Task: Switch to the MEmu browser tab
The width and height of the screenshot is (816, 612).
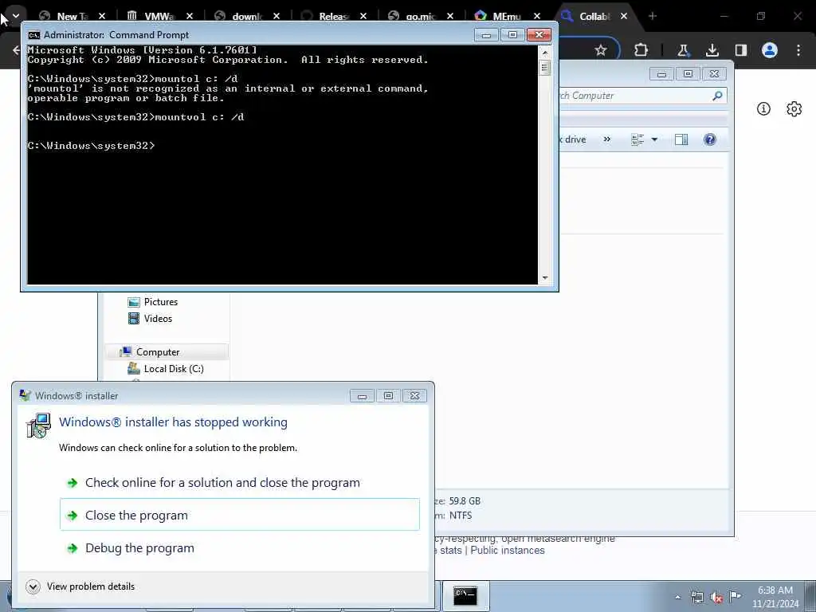Action: pos(506,16)
